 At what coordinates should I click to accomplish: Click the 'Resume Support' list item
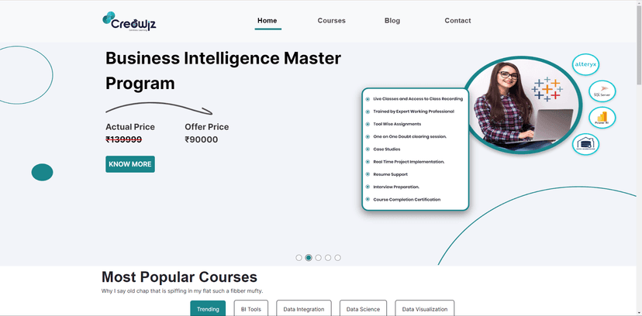(391, 174)
